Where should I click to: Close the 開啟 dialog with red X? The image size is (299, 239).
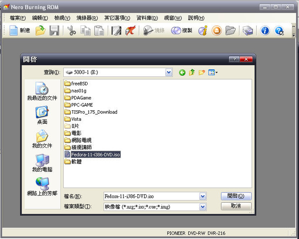246,59
